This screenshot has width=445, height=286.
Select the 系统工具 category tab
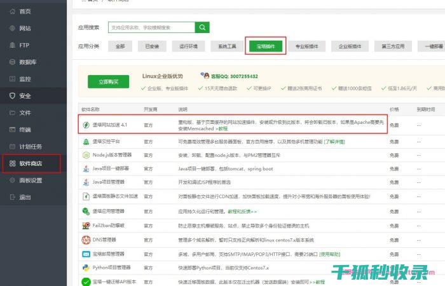tap(227, 46)
